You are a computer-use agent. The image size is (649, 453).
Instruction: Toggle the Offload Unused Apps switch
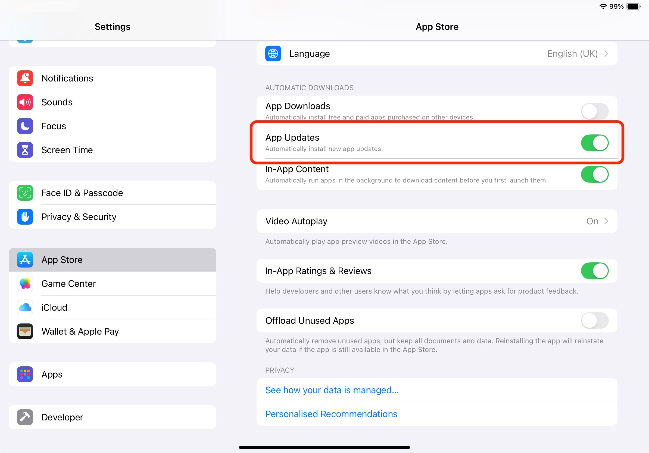(594, 320)
